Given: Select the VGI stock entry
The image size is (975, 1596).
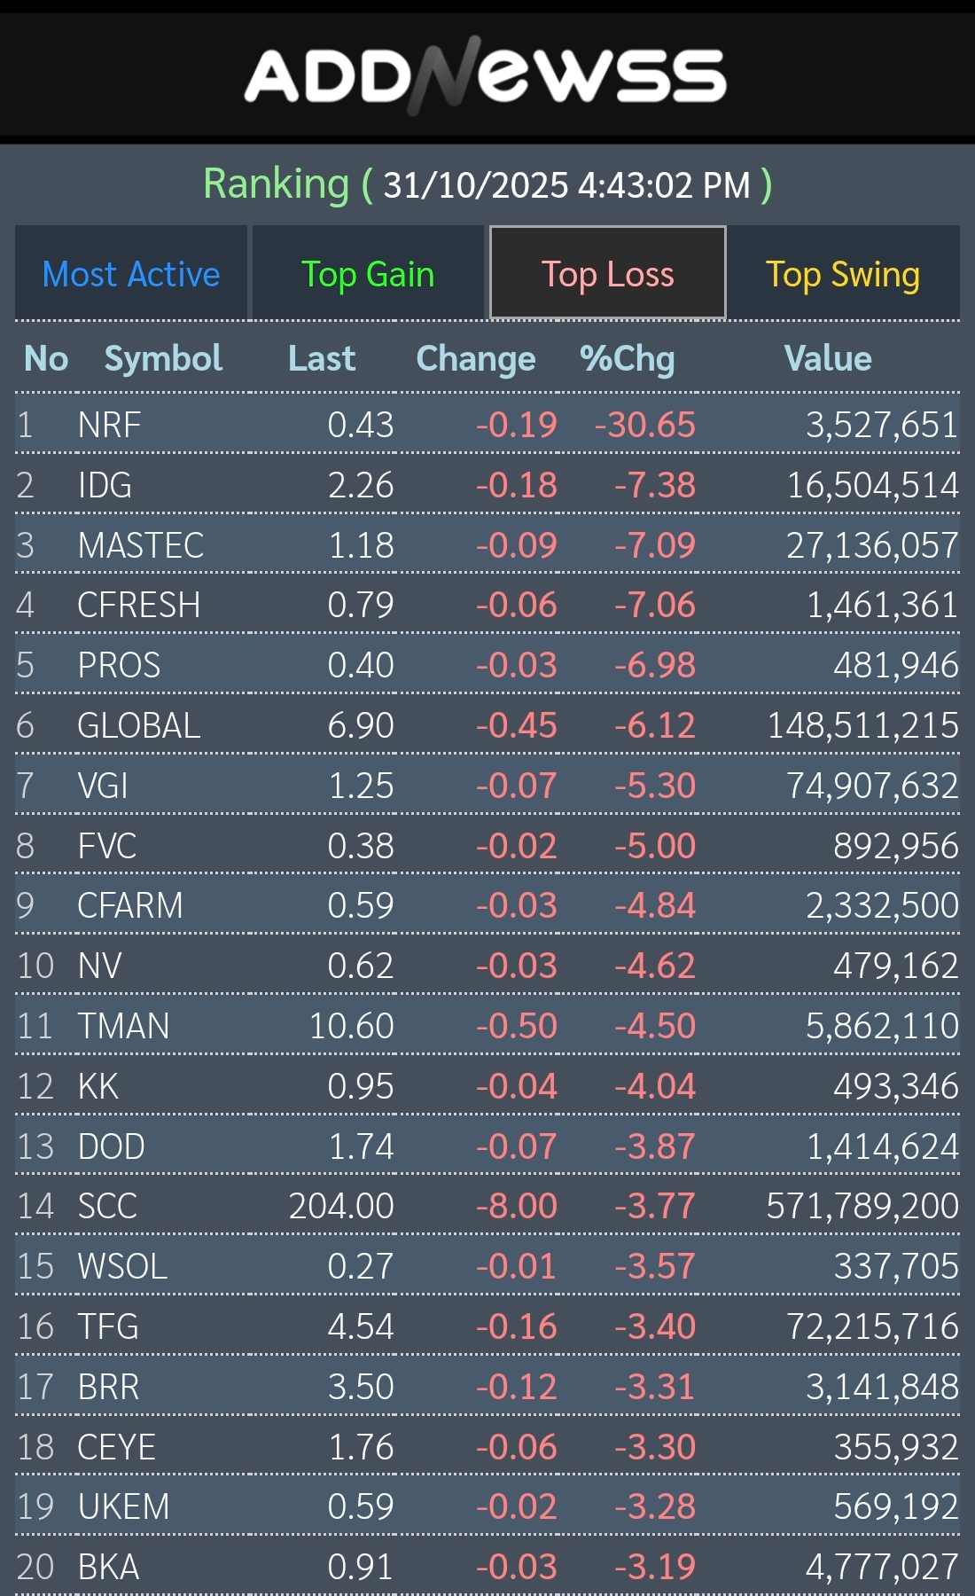Looking at the screenshot, I should tap(103, 786).
